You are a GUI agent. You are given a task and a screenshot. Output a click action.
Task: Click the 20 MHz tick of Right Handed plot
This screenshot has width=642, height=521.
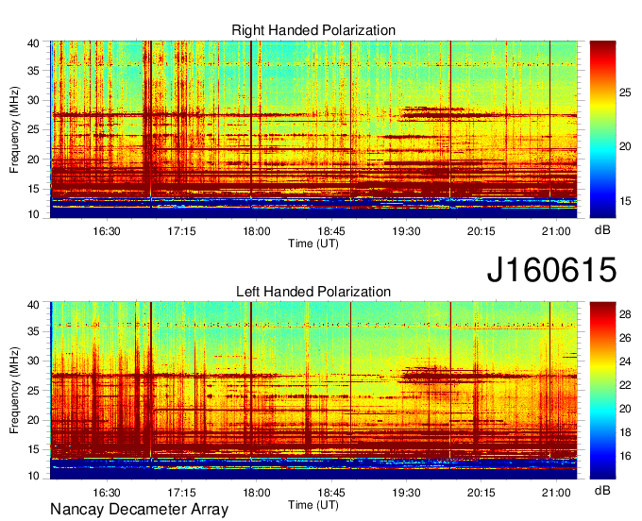pyautogui.click(x=33, y=160)
